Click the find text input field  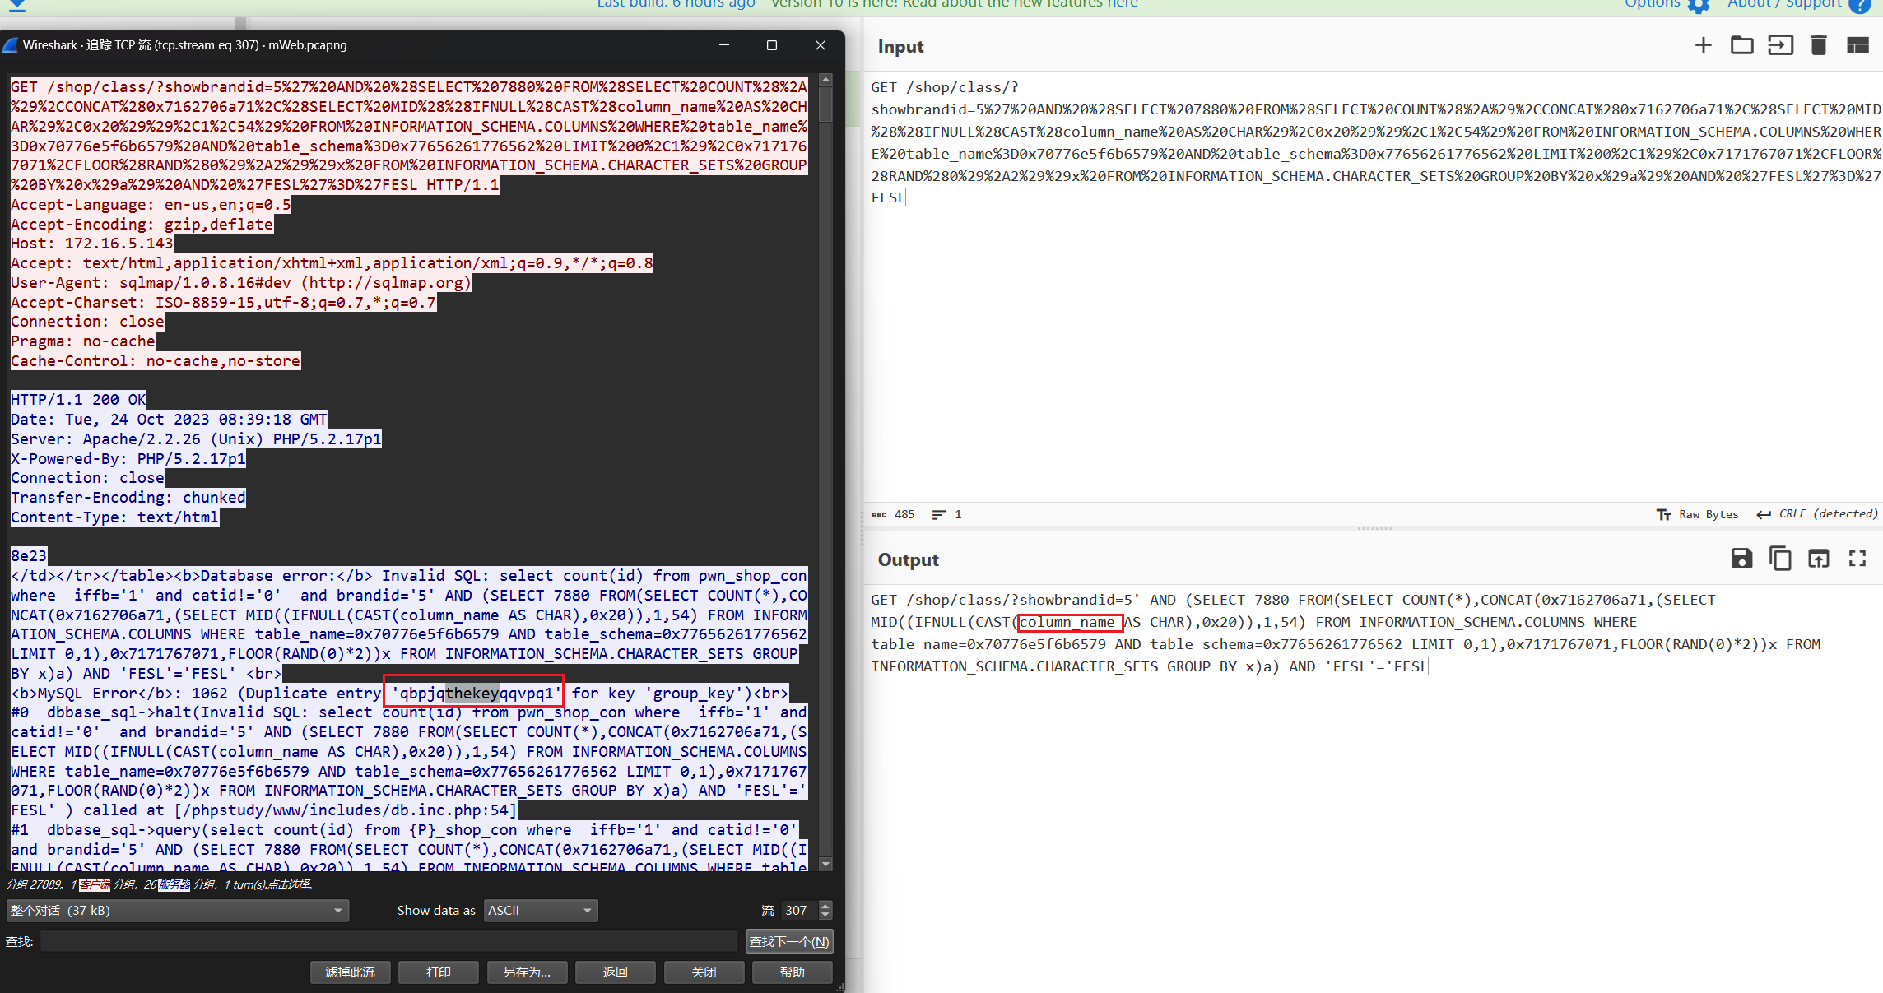click(x=388, y=941)
